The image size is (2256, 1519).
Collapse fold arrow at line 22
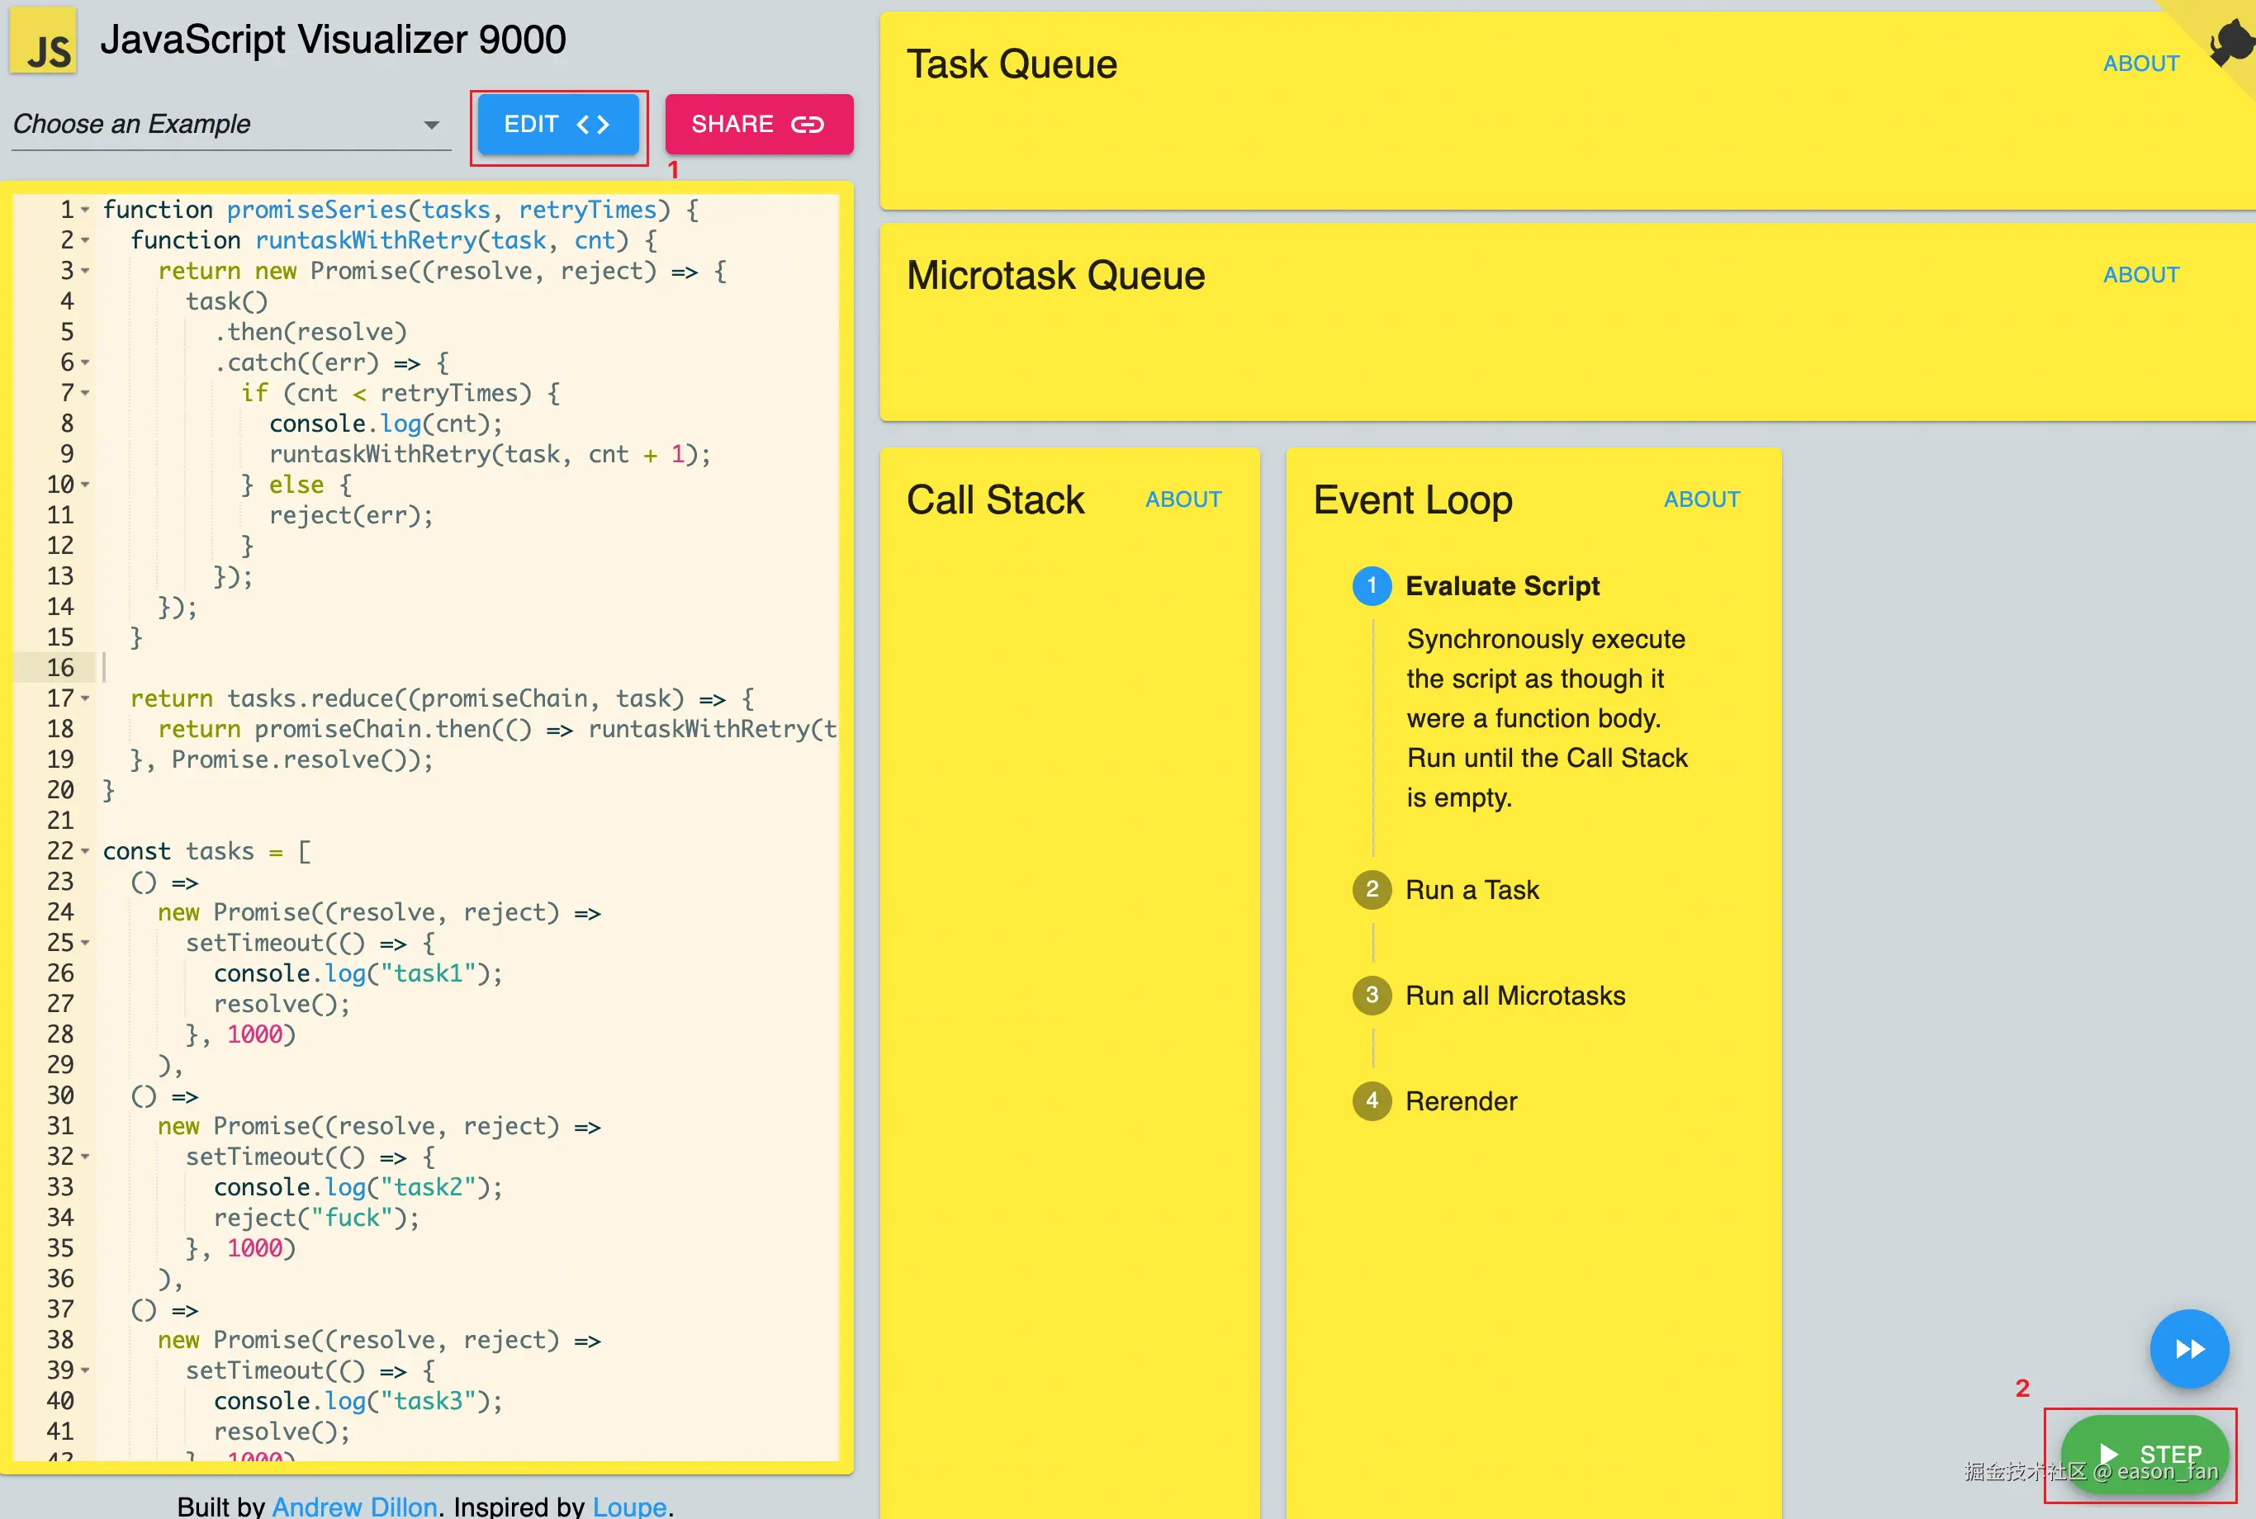pos(85,851)
